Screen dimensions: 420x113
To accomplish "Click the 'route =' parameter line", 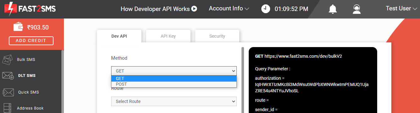I will point(262,100).
